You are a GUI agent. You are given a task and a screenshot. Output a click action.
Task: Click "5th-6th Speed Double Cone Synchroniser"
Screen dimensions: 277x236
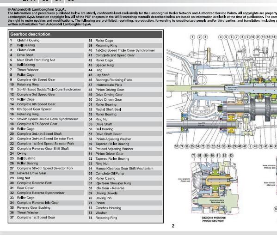pyautogui.click(x=47, y=119)
